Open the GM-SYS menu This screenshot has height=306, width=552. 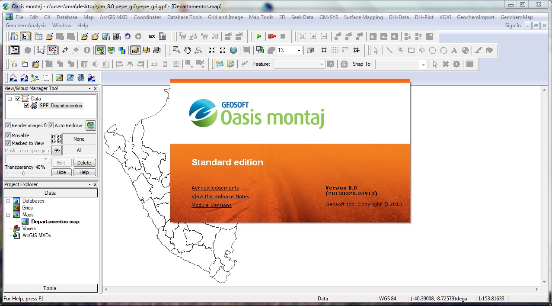coord(329,17)
